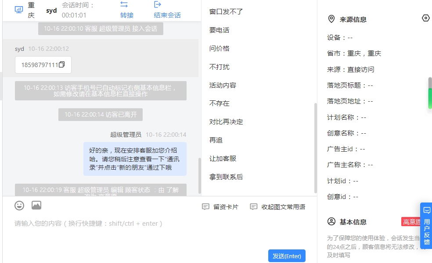Click the chat history scrollbar thumb
The image size is (432, 263).
point(199,175)
